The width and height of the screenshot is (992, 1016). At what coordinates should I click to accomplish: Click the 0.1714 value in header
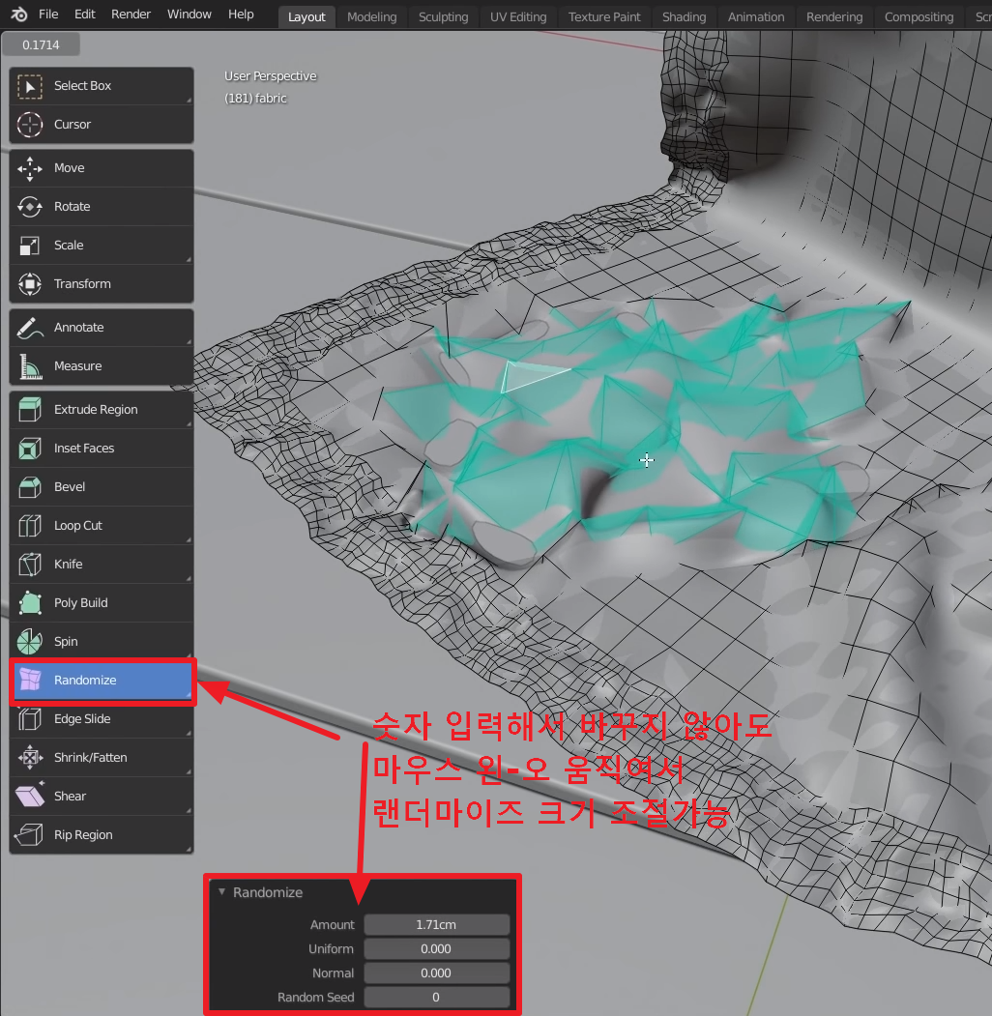[x=41, y=44]
